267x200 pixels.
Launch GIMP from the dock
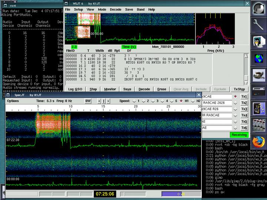[x=259, y=75]
